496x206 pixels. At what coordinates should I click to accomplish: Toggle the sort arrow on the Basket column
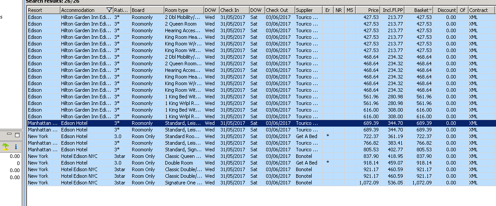coord(430,10)
